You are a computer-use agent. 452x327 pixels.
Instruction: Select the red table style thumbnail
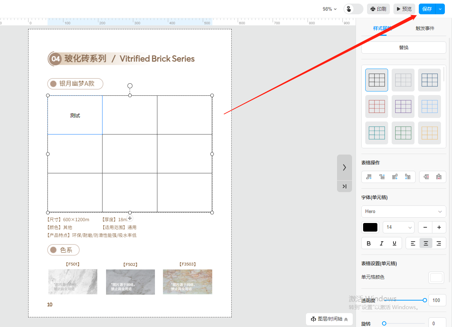377,106
